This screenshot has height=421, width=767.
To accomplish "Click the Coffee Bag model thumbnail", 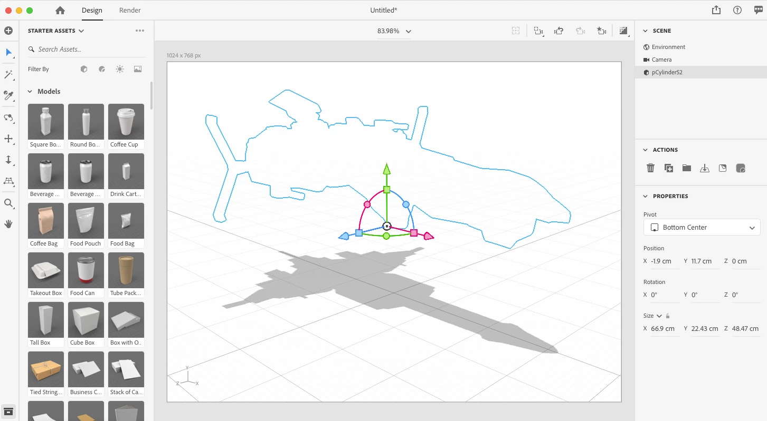I will tap(46, 221).
